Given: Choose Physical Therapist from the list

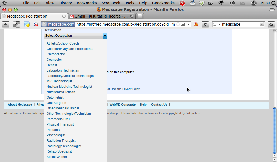Looking at the screenshot, I should [x=60, y=124].
